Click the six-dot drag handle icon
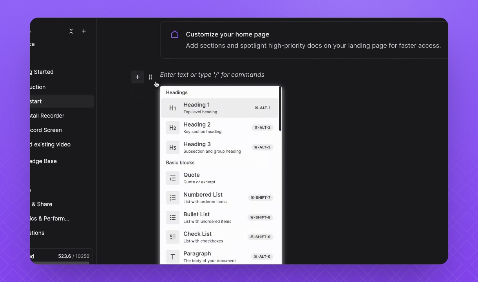Image resolution: width=478 pixels, height=282 pixels. [x=150, y=77]
